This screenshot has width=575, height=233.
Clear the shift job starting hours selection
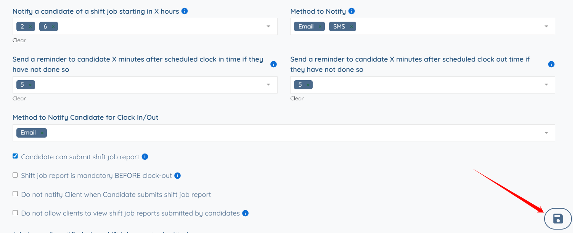coord(19,40)
